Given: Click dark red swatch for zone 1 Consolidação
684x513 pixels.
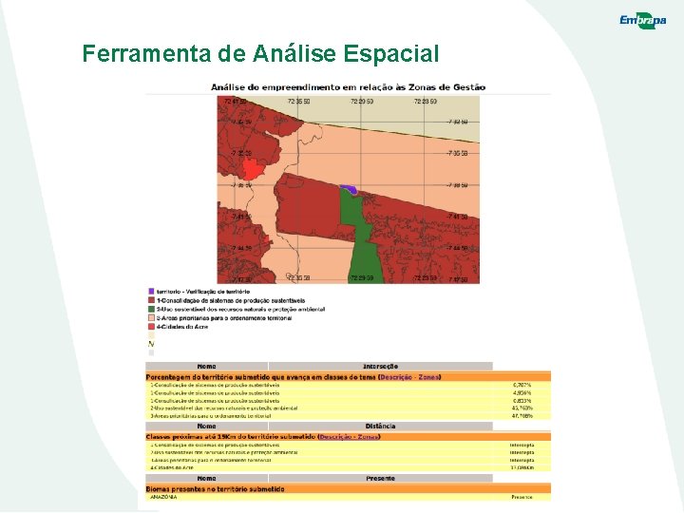Looking at the screenshot, I should 151,300.
